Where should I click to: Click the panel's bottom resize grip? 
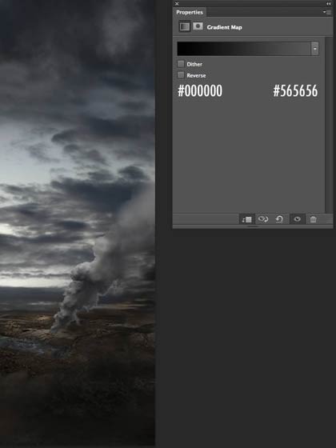253,226
